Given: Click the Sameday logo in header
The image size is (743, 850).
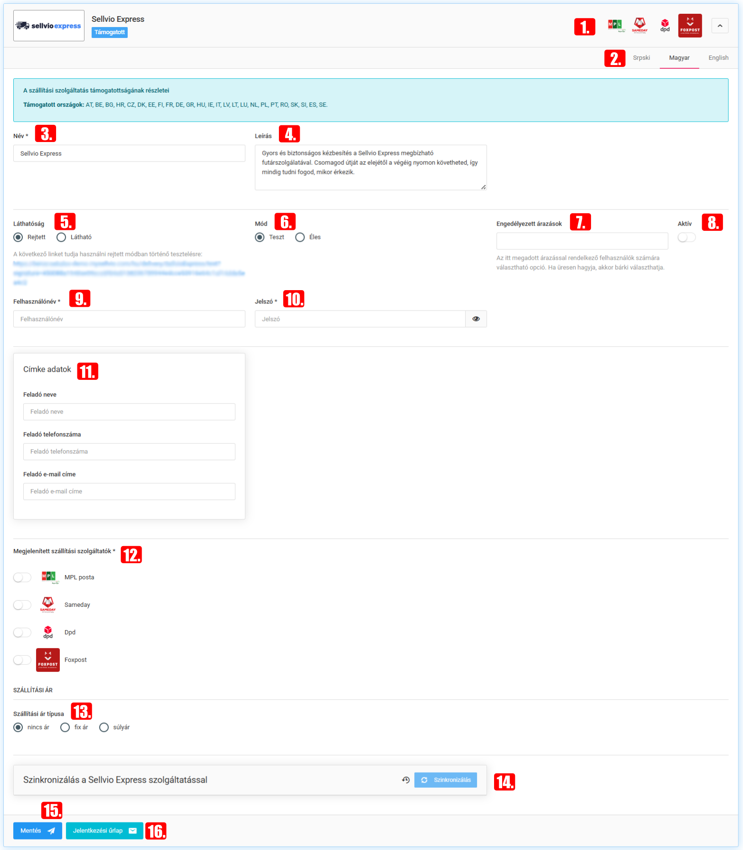Looking at the screenshot, I should pos(639,26).
